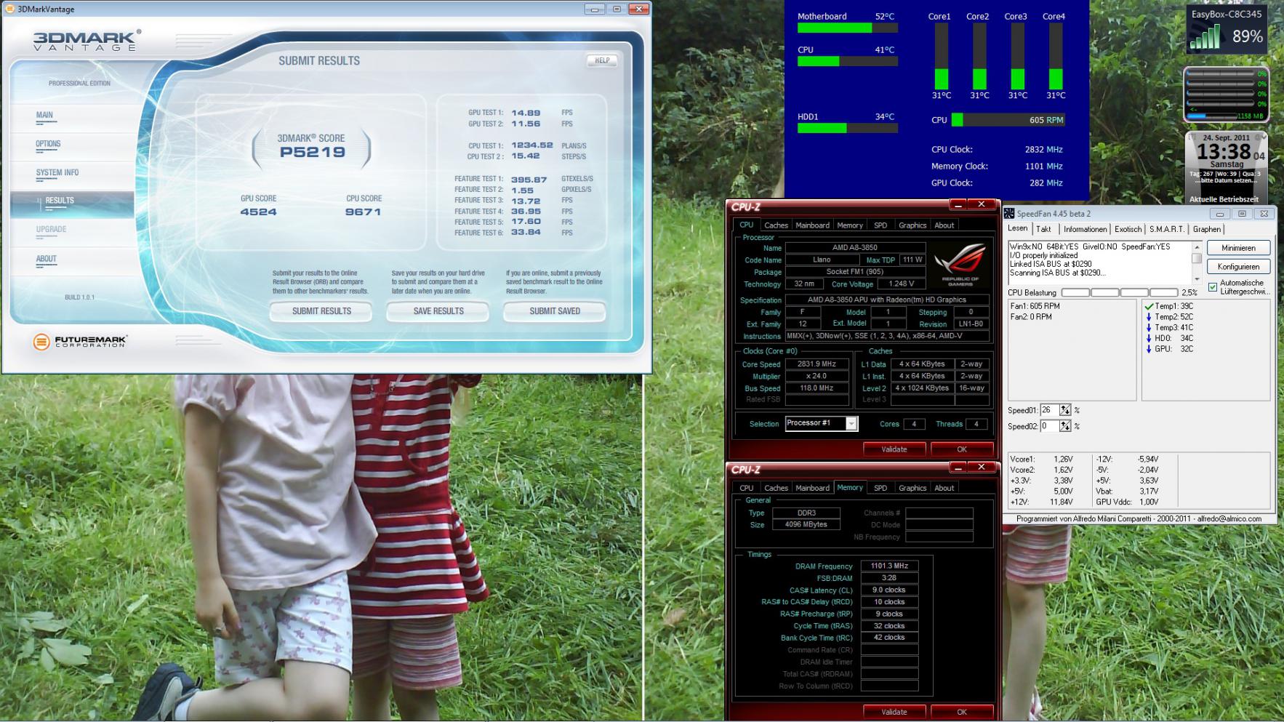Screen dimensions: 1284x722
Task: Click the EasyBox WLAN signal strength icon
Action: click(x=1204, y=36)
